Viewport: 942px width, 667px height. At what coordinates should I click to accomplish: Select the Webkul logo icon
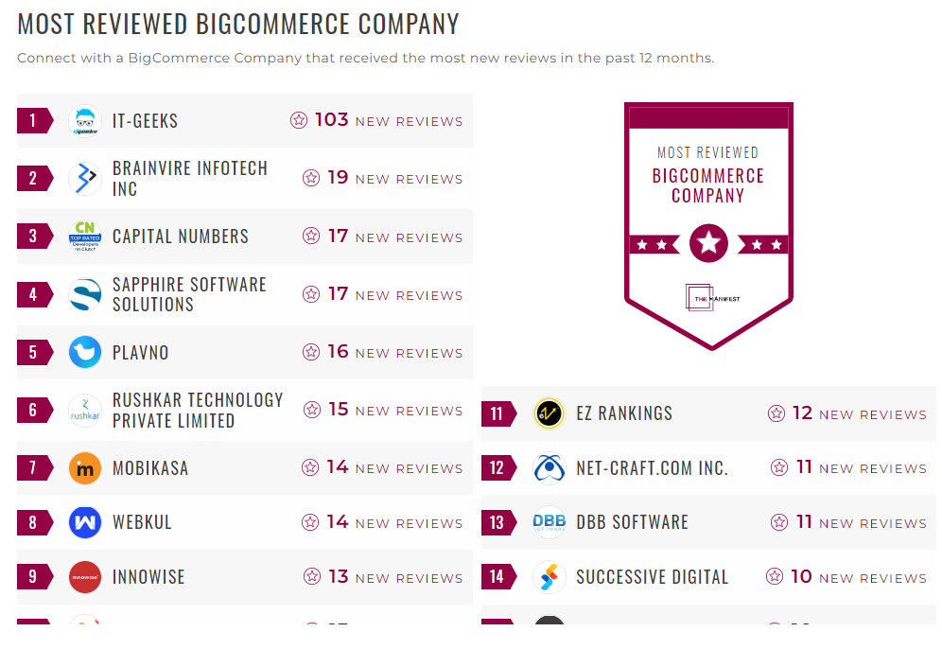tap(85, 521)
